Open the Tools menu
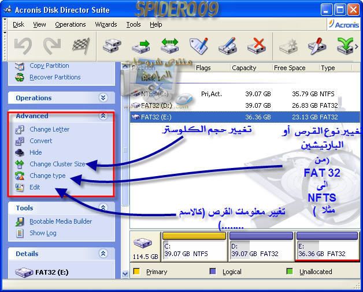363x292 pixels. 134,24
